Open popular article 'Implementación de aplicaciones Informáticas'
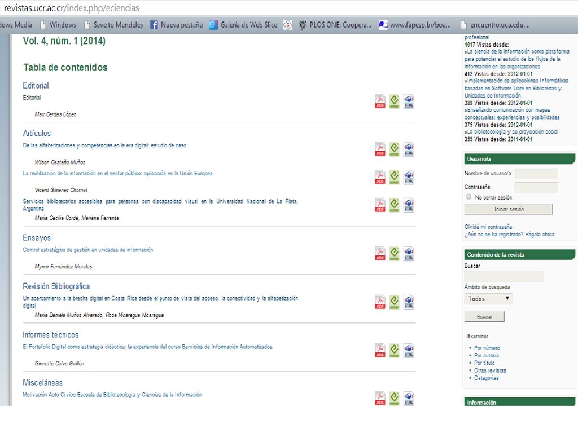The image size is (578, 433). (x=516, y=88)
